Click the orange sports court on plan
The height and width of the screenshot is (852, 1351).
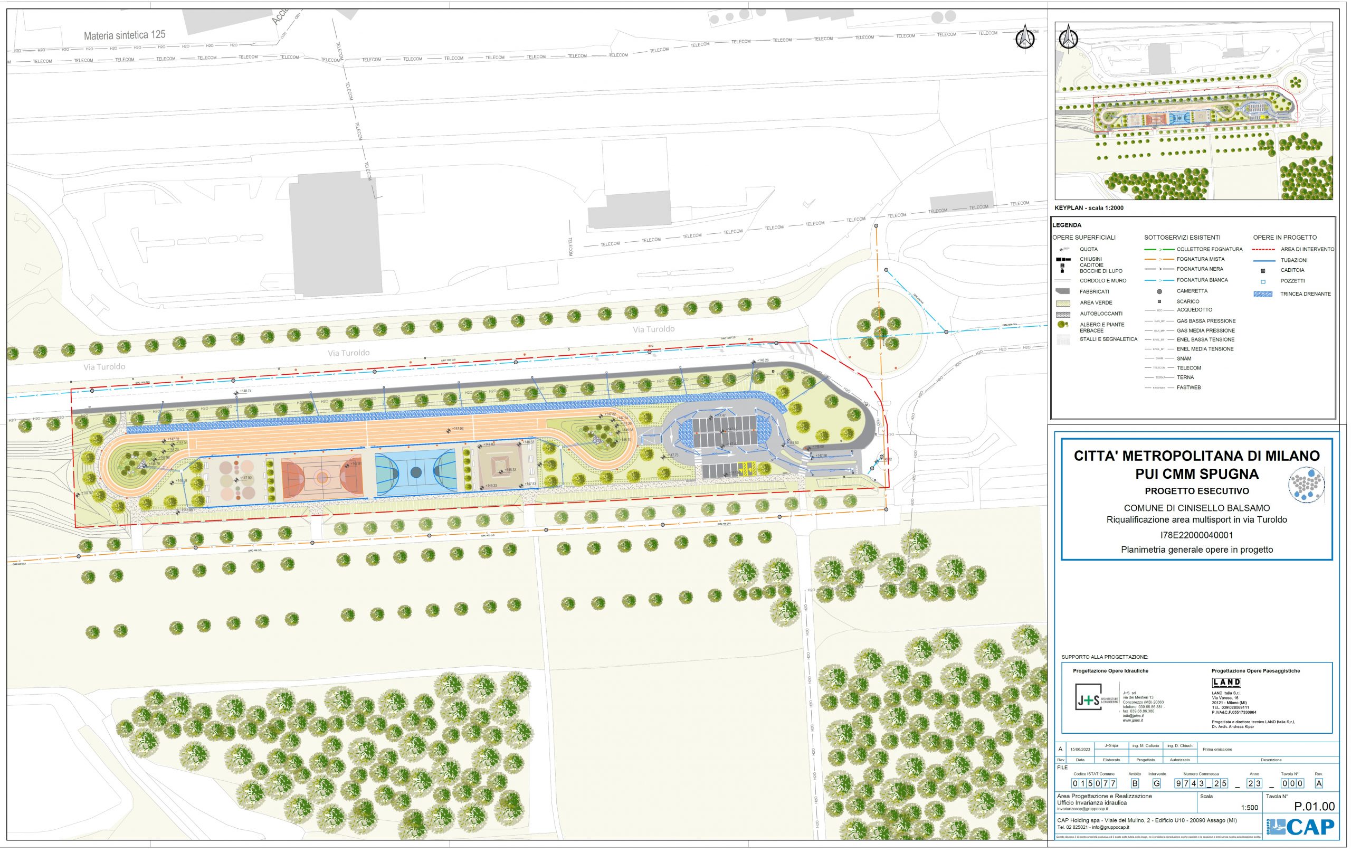[x=322, y=477]
